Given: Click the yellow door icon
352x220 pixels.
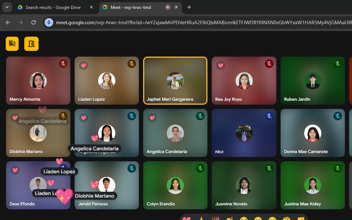Looking at the screenshot, I should [x=31, y=43].
